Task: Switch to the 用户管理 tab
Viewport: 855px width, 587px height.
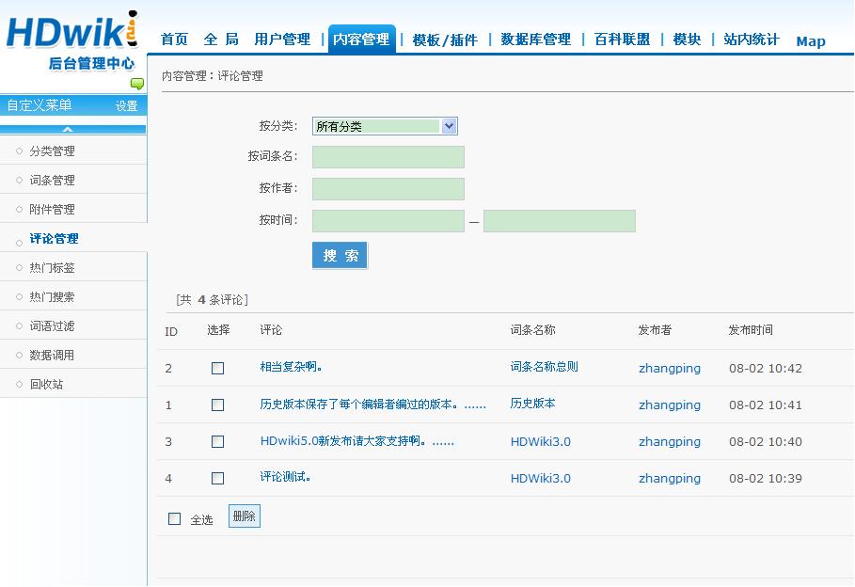Action: click(282, 40)
